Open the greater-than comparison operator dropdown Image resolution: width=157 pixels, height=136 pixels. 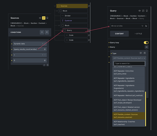(x=30, y=55)
